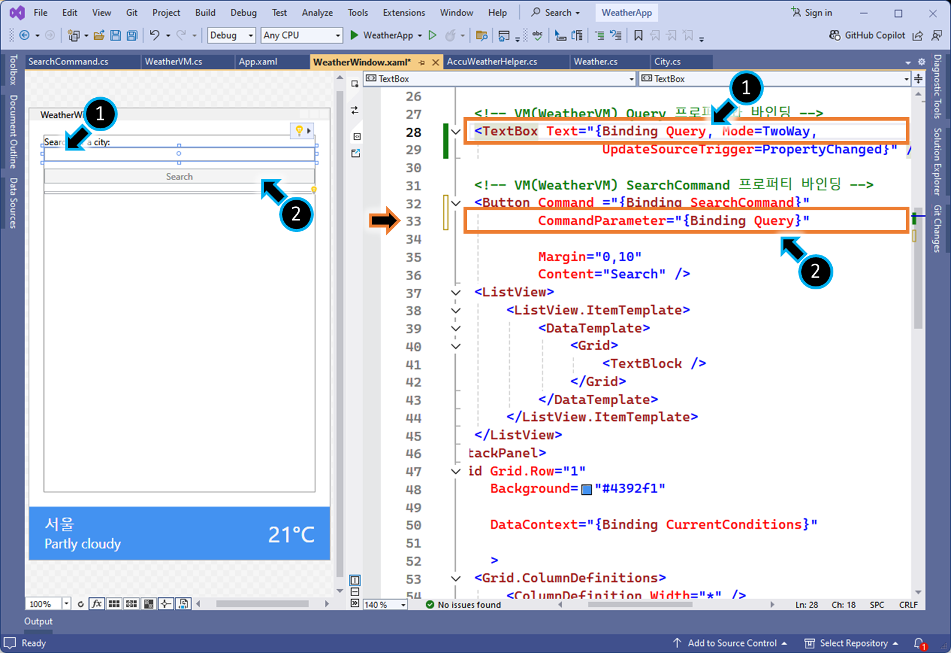The image size is (951, 653).
Task: Click the notifications bell in status bar
Action: [919, 643]
